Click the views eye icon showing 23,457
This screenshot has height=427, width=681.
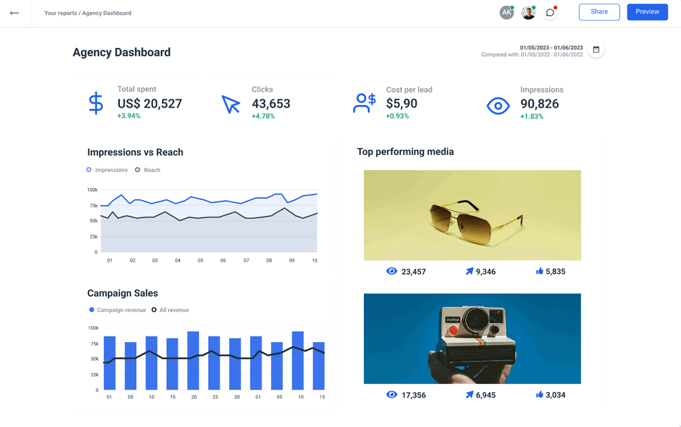click(391, 271)
